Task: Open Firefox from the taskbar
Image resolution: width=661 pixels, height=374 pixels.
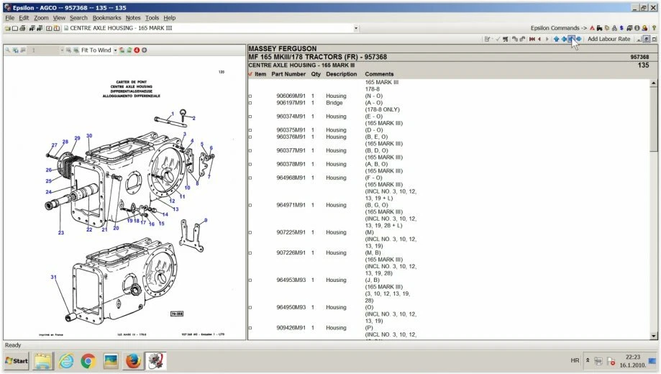Action: (133, 361)
